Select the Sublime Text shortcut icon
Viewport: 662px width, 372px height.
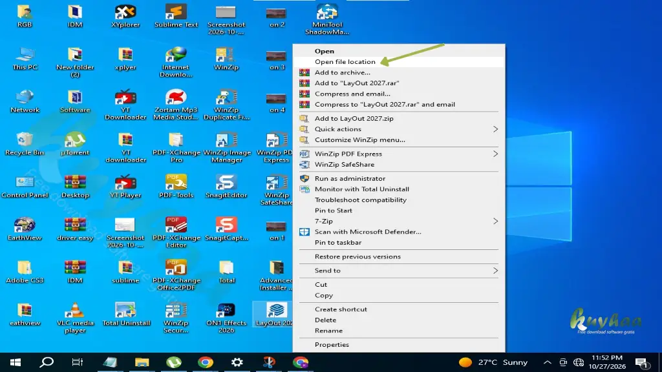(176, 16)
